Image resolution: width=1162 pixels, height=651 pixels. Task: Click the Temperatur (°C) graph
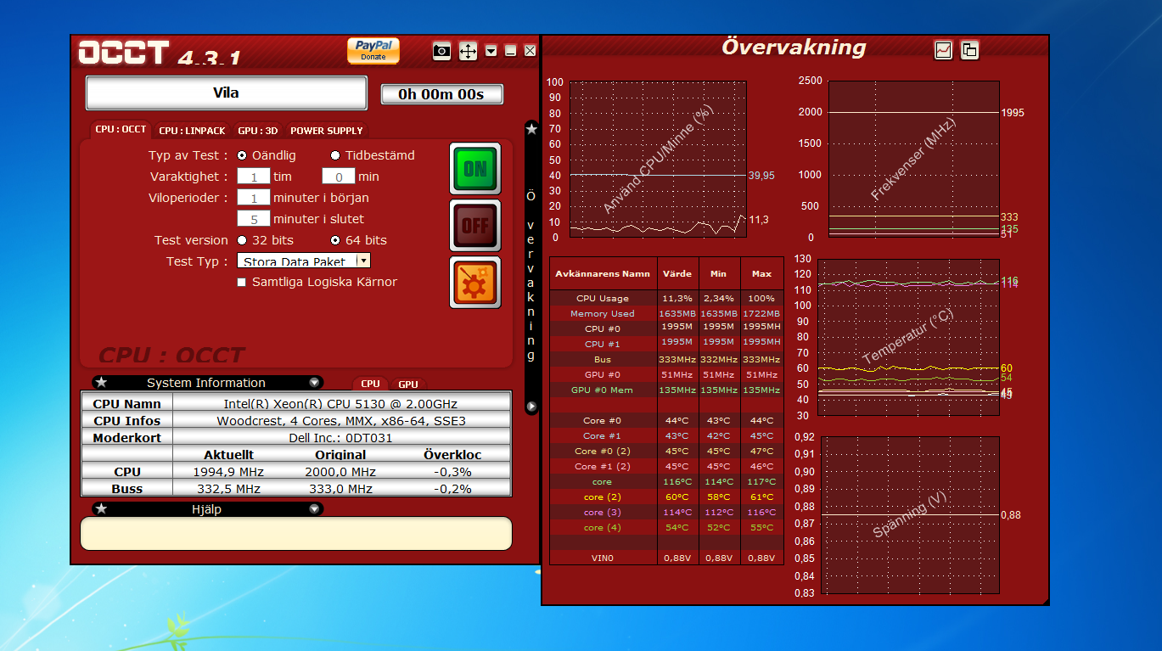(x=907, y=337)
